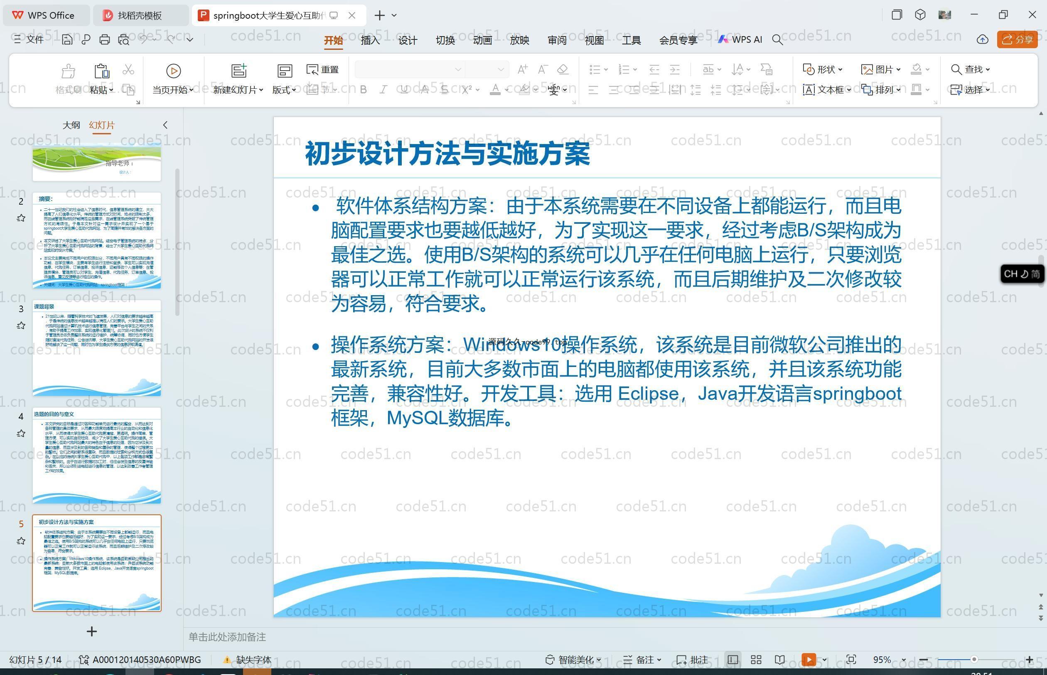
Task: Open the WPS AI assistant
Action: tap(740, 40)
